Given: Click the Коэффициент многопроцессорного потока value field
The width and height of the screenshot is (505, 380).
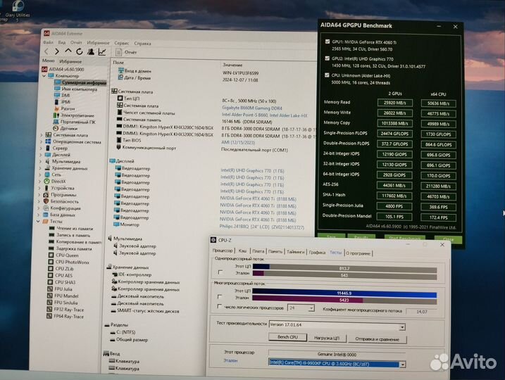Looking at the screenshot, I should click(422, 312).
